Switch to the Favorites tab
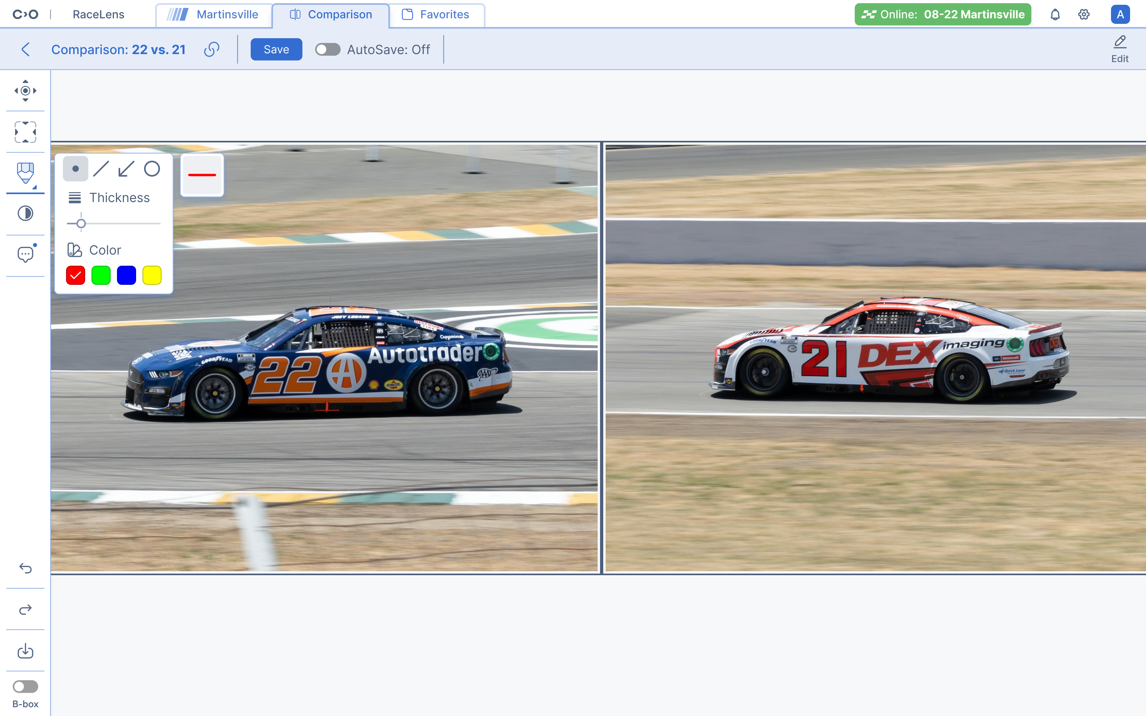The width and height of the screenshot is (1146, 716). point(437,15)
